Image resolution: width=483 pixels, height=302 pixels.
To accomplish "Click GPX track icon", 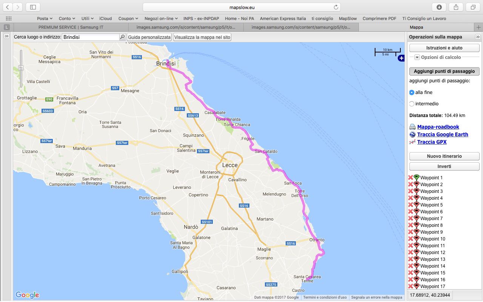I will click(412, 142).
